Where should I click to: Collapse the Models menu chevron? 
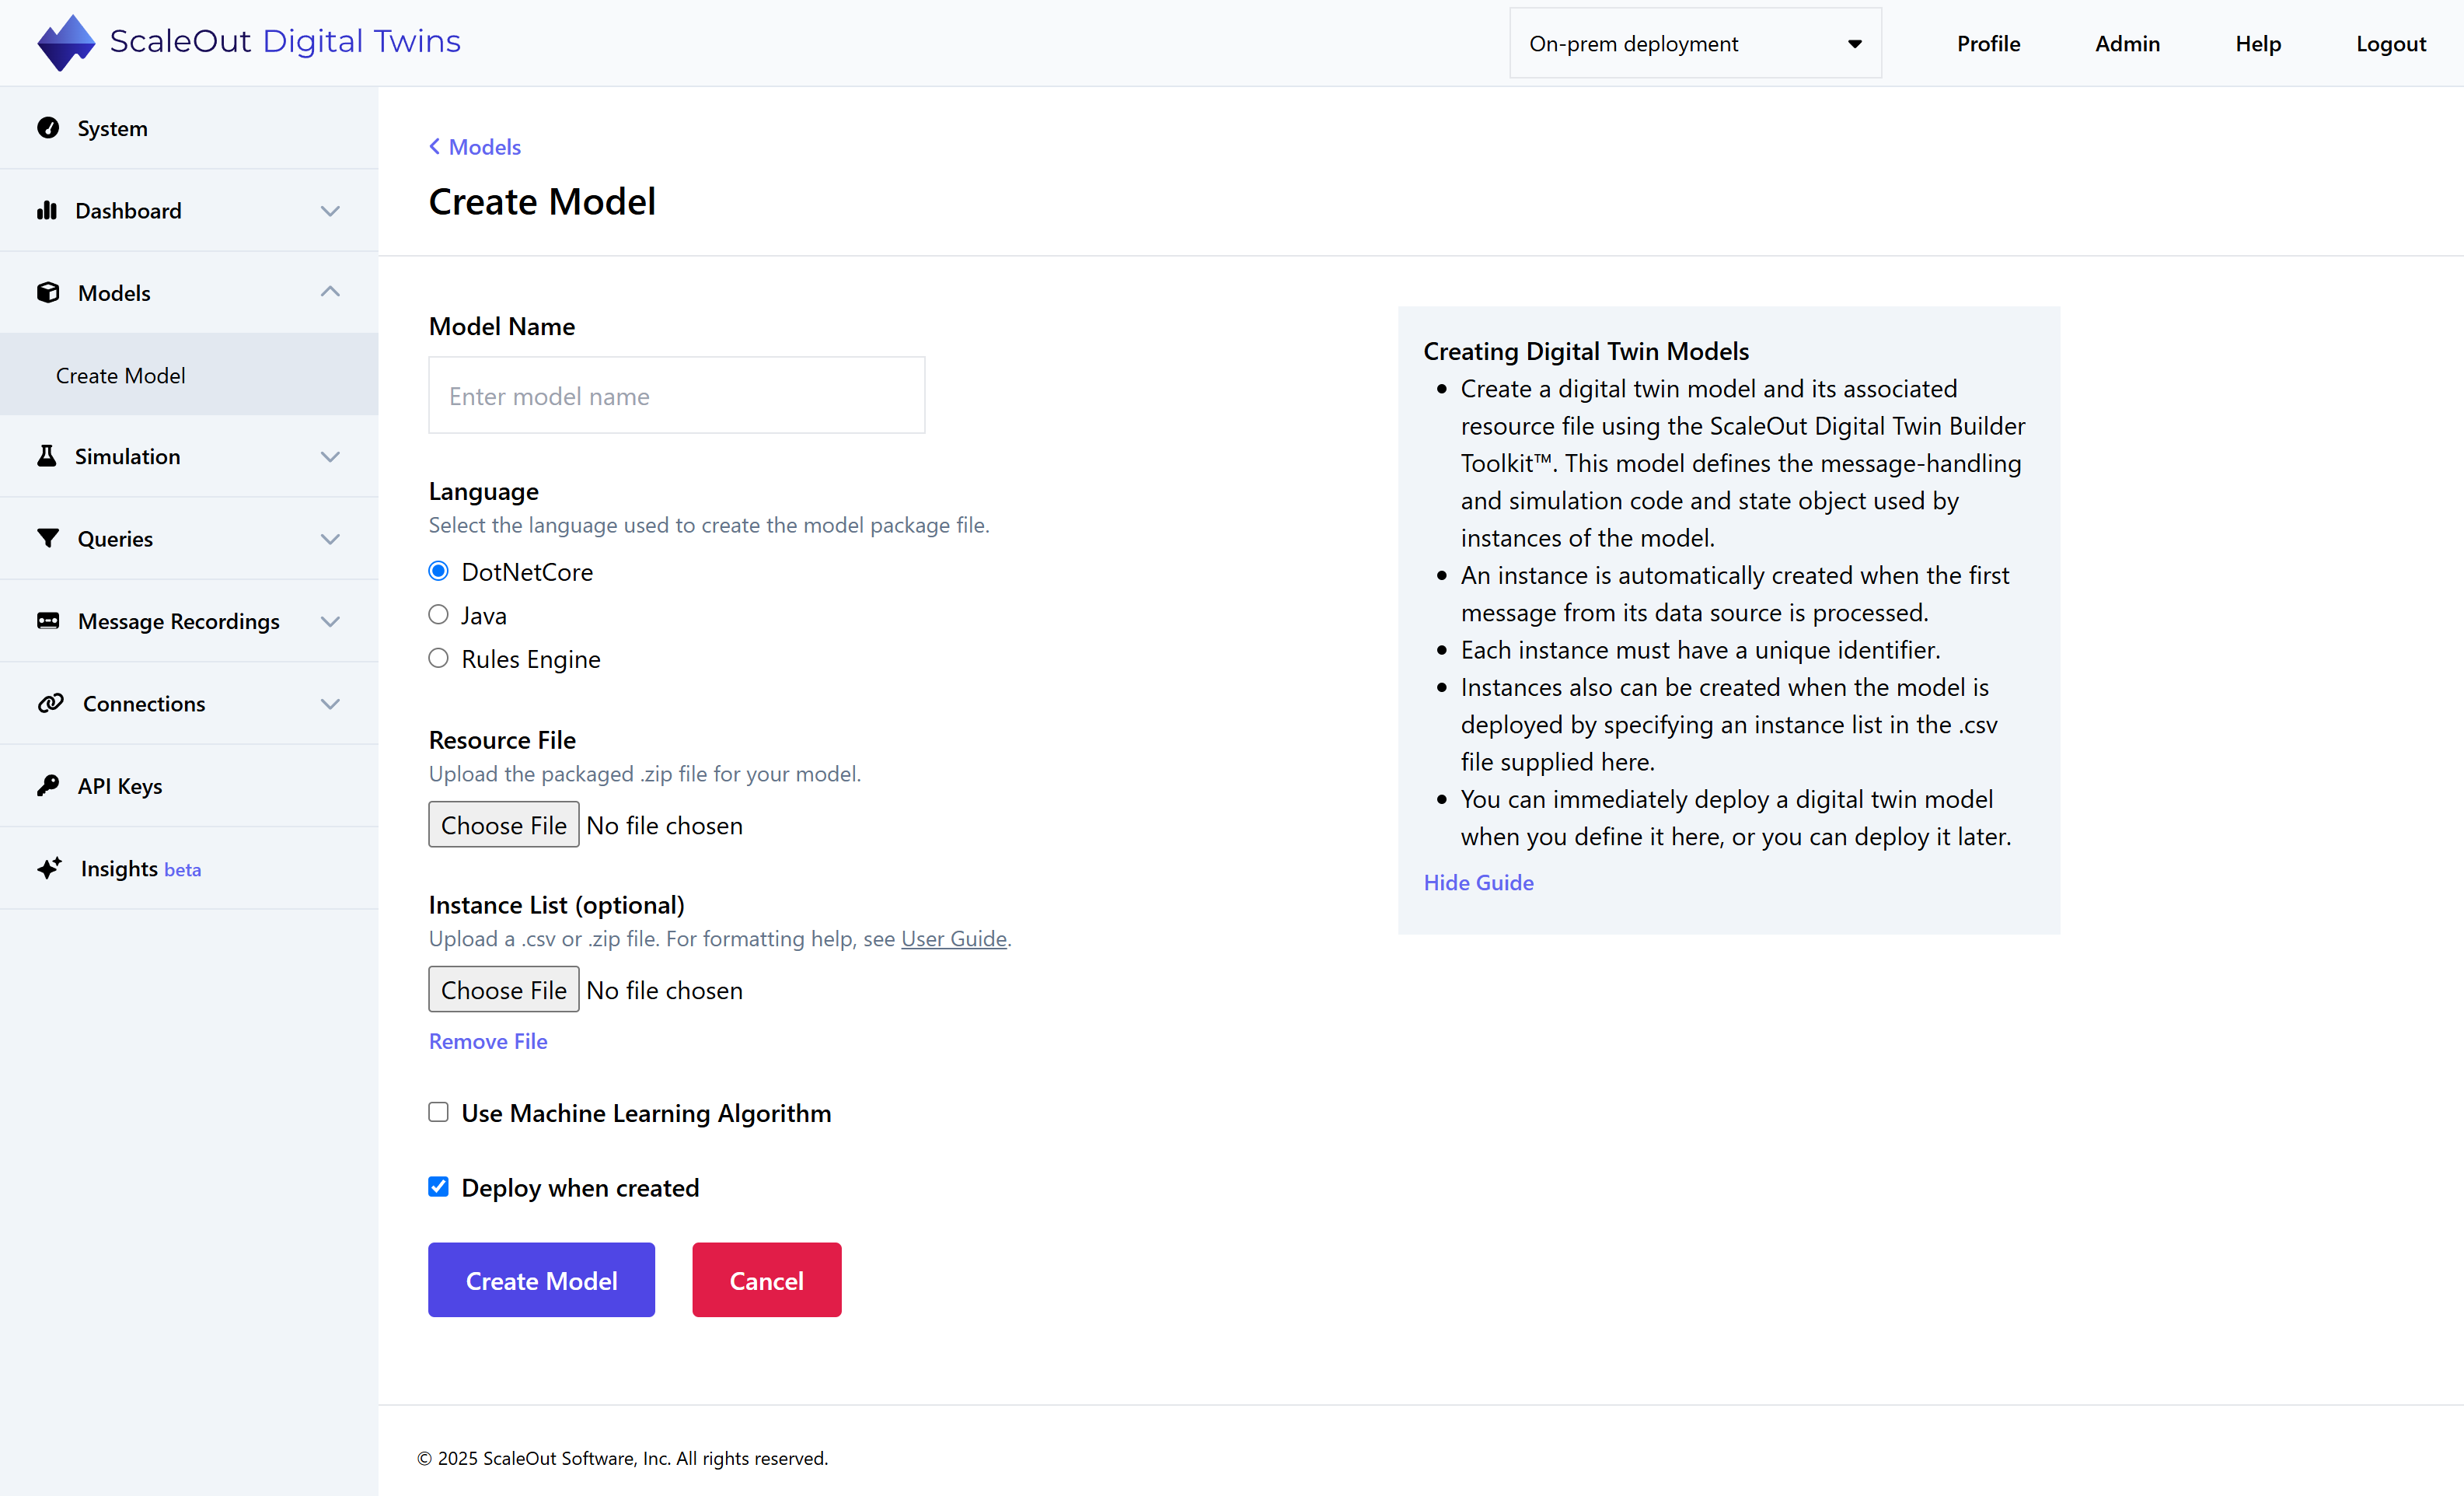[330, 292]
